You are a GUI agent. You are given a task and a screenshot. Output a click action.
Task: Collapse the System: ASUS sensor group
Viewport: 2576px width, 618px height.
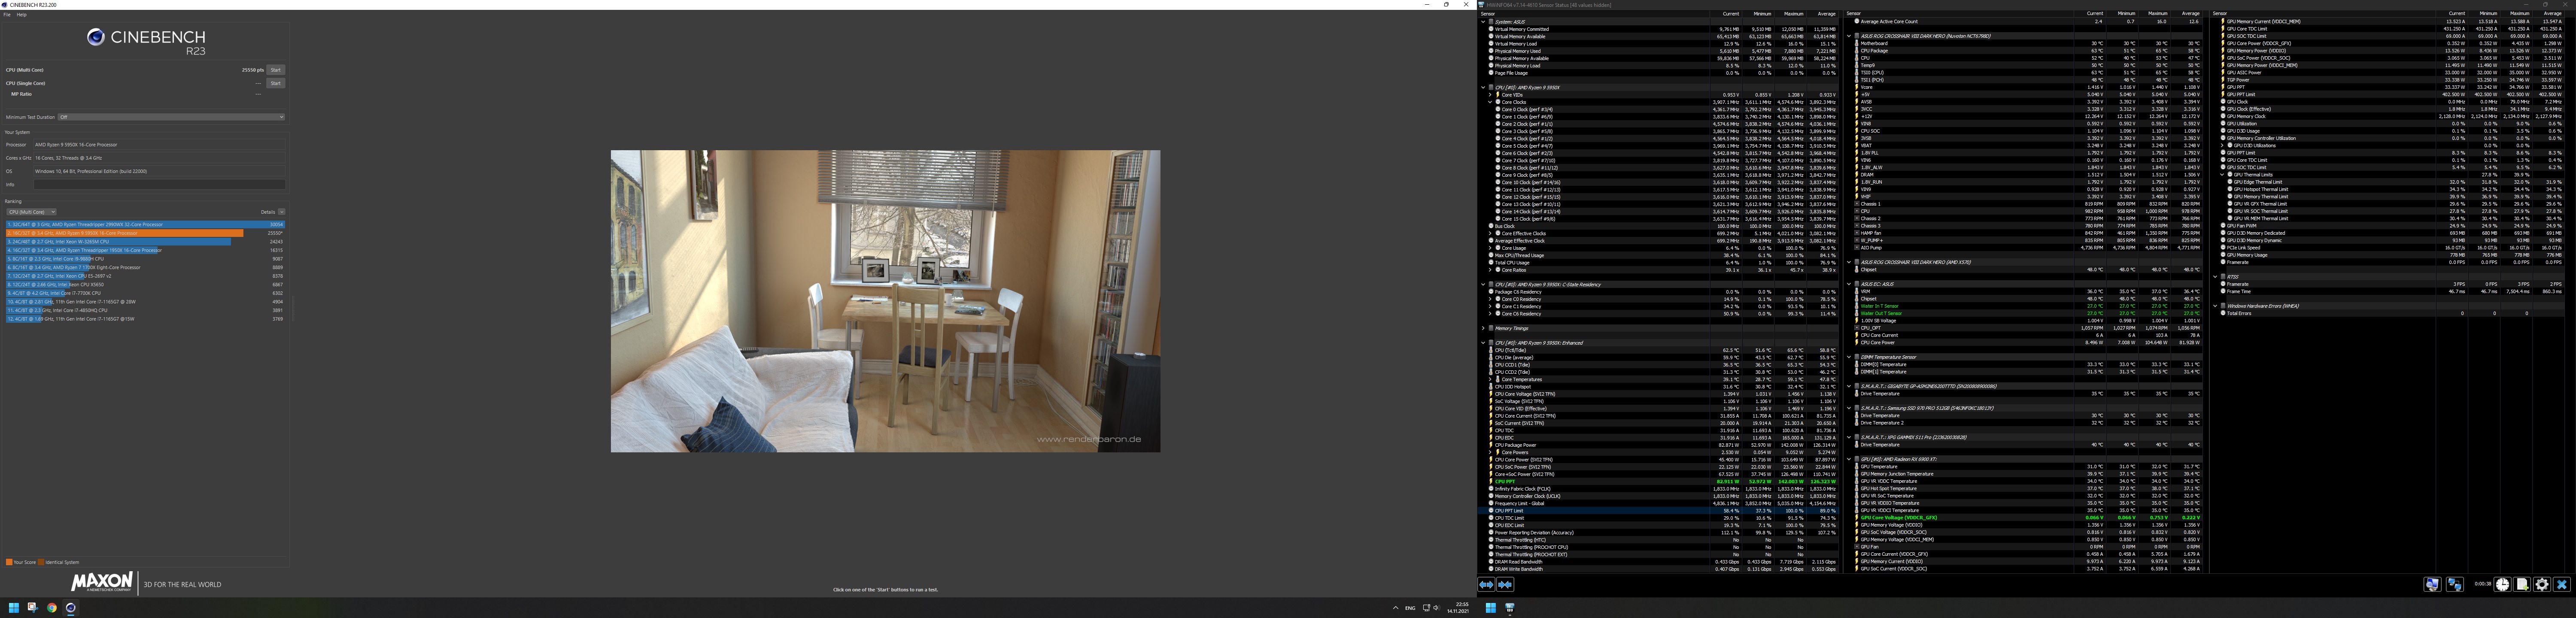(x=1483, y=22)
